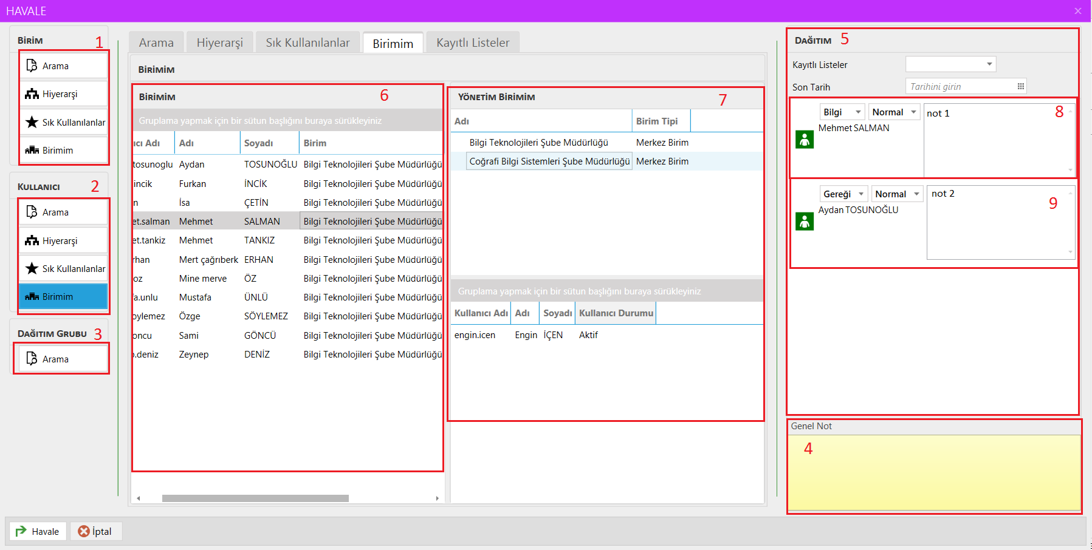Viewport: 1092px width, 550px height.
Task: Click the Kullanıcı Adı header in Yönetim Birimim
Action: tap(481, 313)
